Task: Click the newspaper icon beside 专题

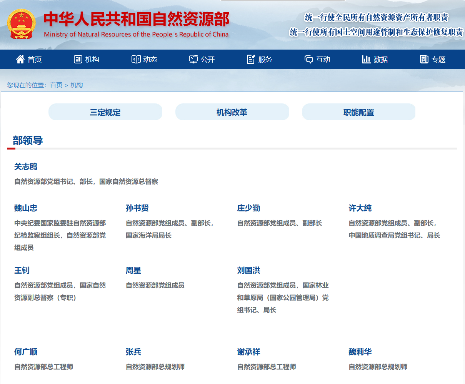Action: (424, 59)
